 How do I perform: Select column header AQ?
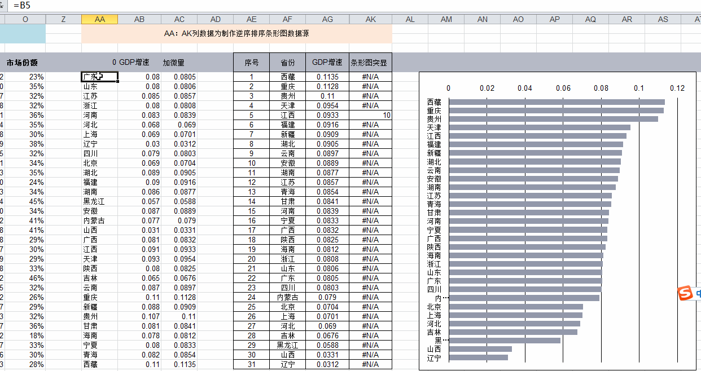coord(590,19)
